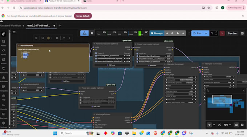The image size is (247, 137).
Task: Open Windows Start menu
Action: pos(55,133)
